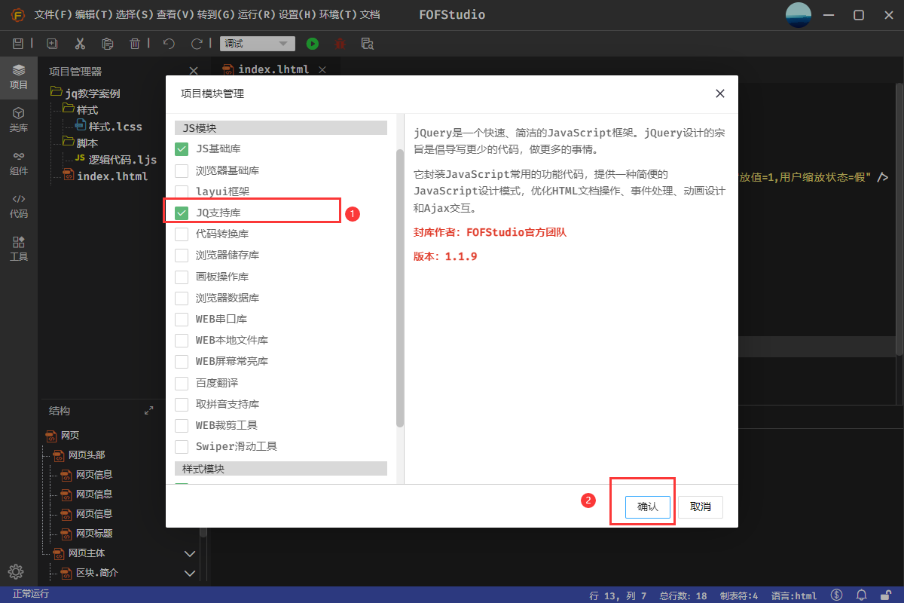This screenshot has height=603, width=904.
Task: Click the delete trash can icon
Action: (135, 44)
